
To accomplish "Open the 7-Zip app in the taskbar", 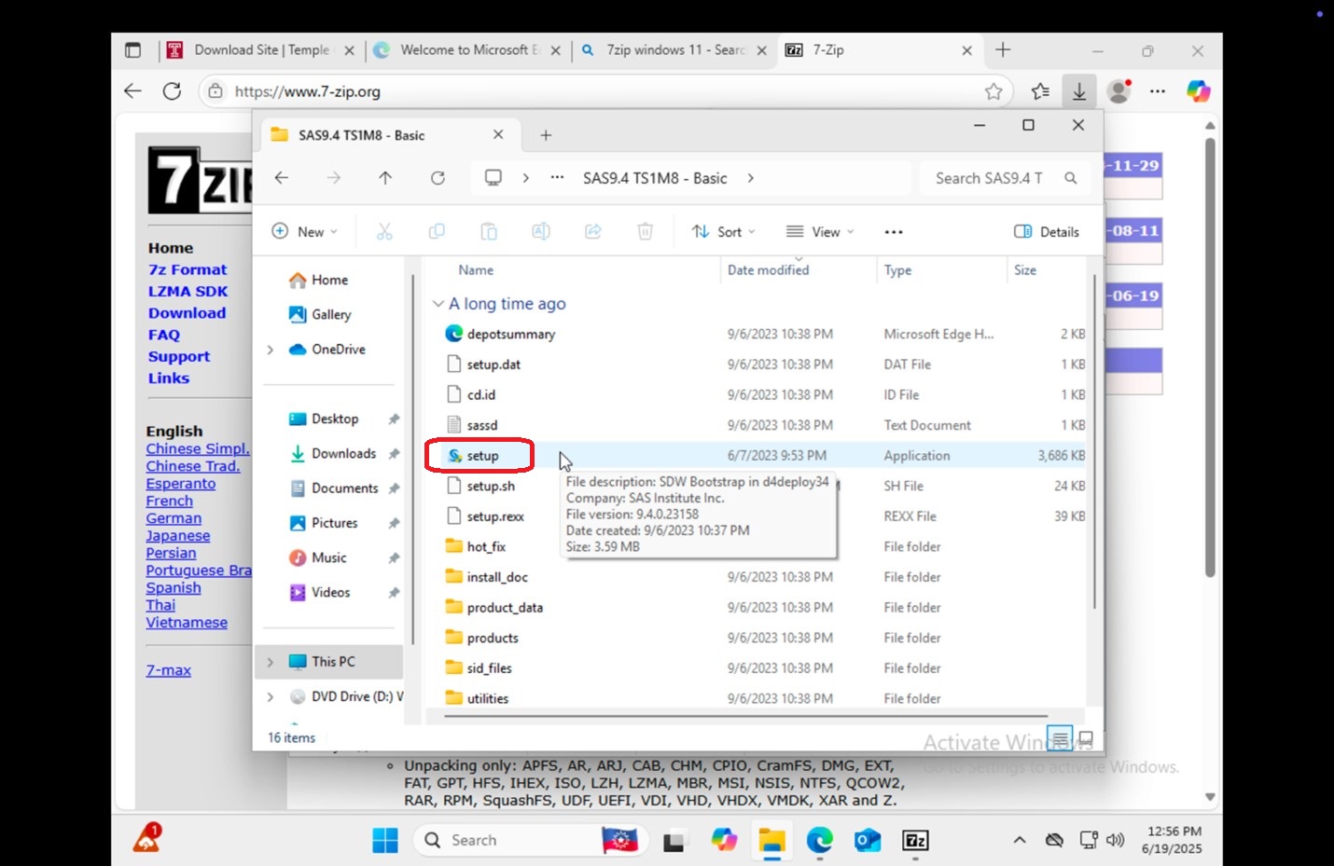I will click(x=915, y=840).
